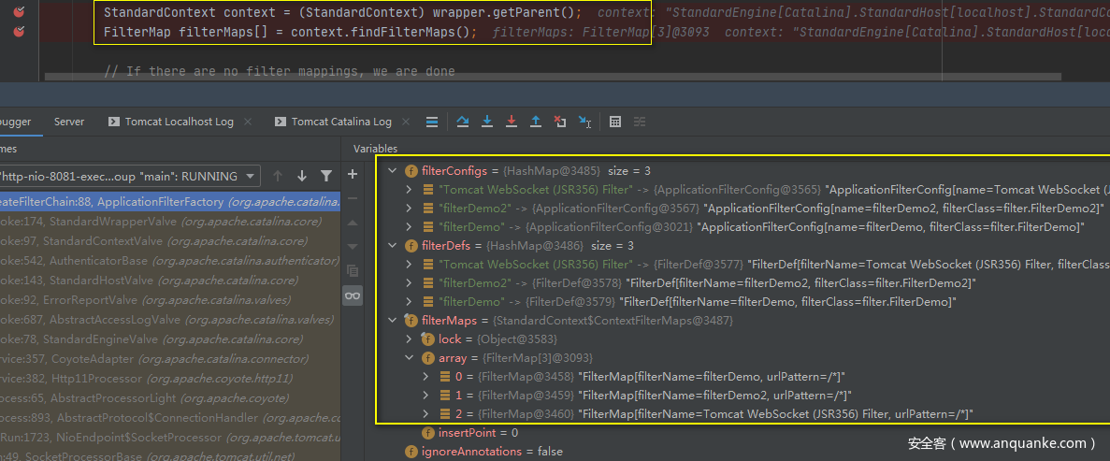This screenshot has width=1110, height=461.
Task: Switch to the Server tab
Action: (69, 122)
